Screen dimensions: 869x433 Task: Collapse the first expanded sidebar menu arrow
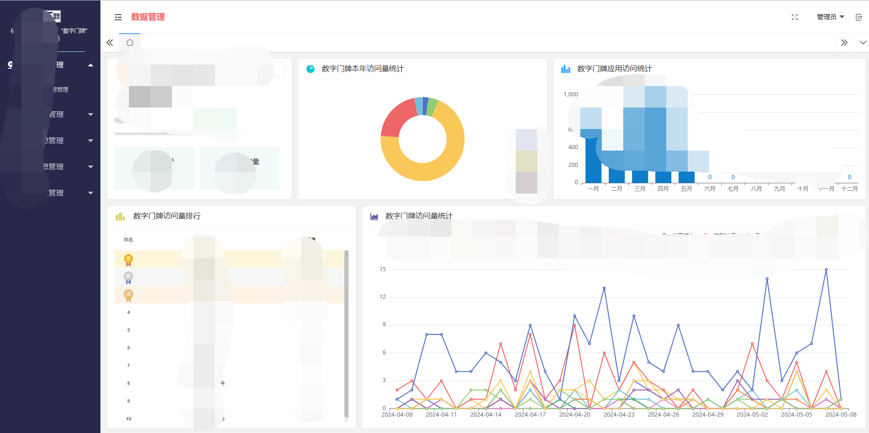[91, 65]
